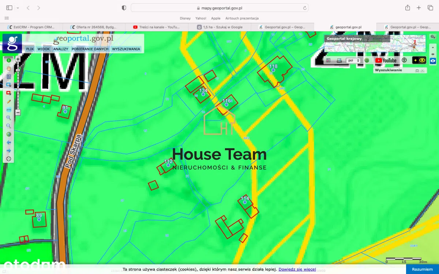Activate the hand pan tool

pyautogui.click(x=9, y=68)
